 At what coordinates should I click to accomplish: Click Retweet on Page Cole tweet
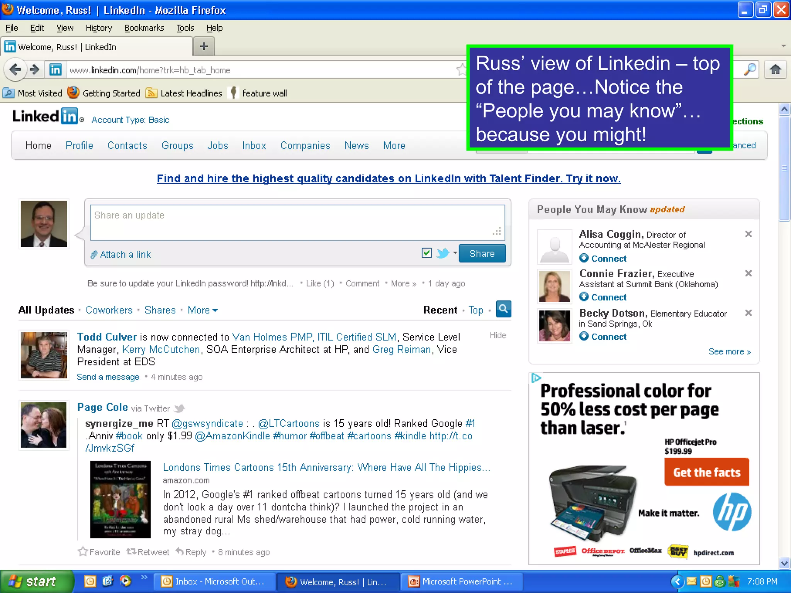148,552
